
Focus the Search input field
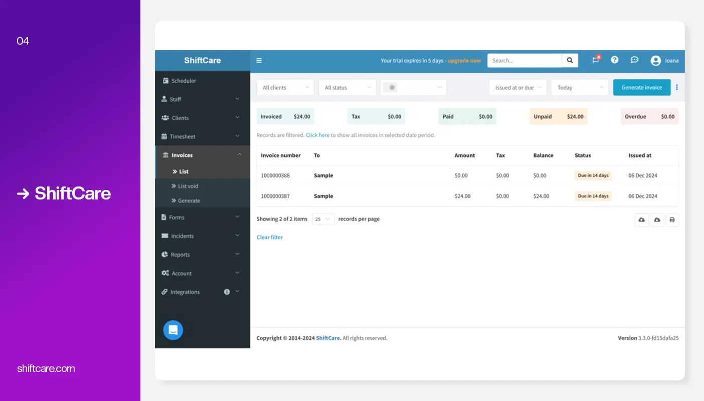pos(524,61)
